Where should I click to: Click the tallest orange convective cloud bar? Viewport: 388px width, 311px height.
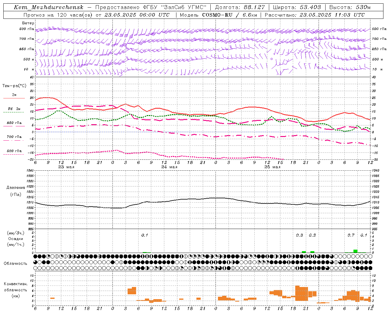pyautogui.click(x=297, y=293)
